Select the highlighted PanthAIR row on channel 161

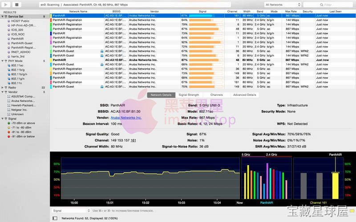pos(203,16)
